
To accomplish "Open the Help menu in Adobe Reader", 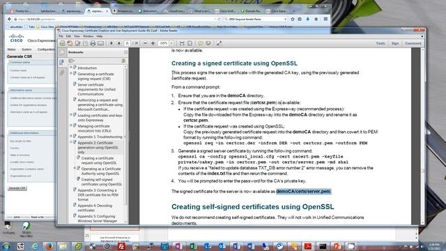I will 99,36.
